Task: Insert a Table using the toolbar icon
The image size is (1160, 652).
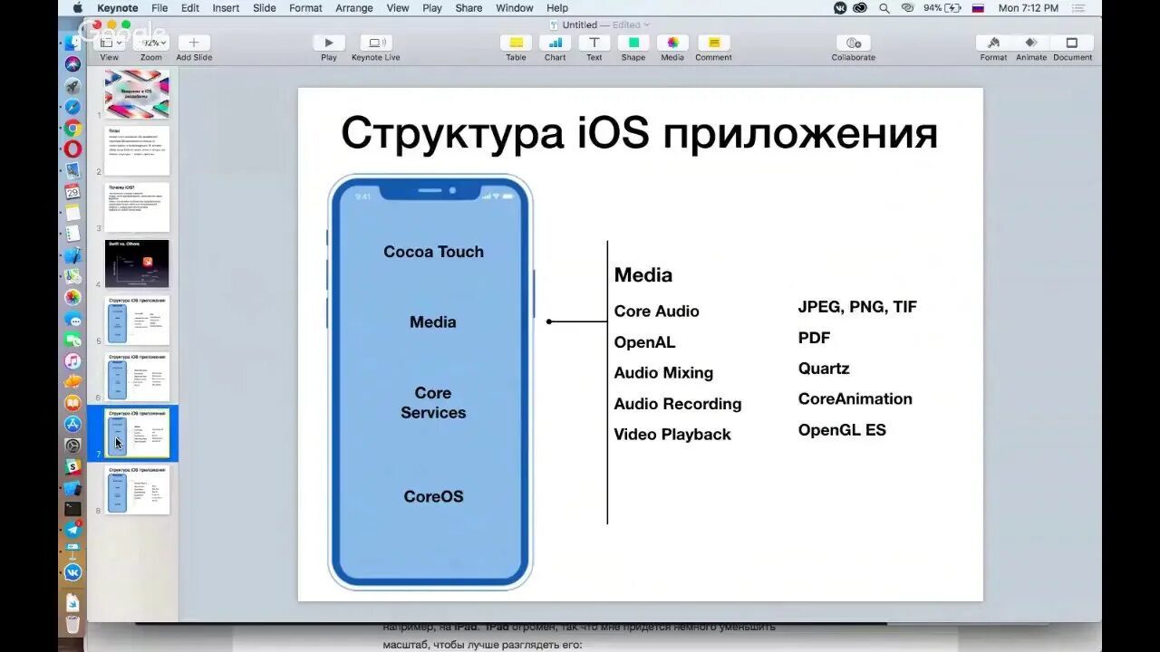Action: [x=516, y=43]
